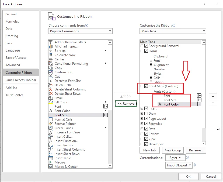Expand the Clipboard group node
Image resolution: width=223 pixels, height=182 pixels.
click(151, 56)
